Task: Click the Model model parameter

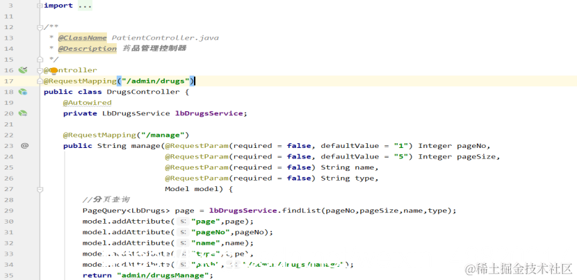Action: [192, 189]
